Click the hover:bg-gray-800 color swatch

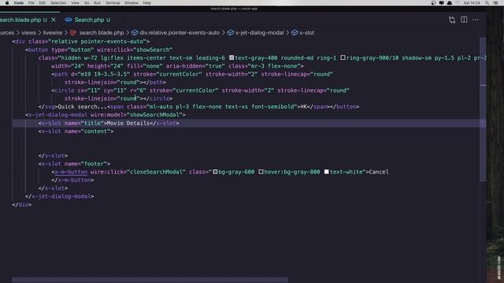[x=261, y=172]
